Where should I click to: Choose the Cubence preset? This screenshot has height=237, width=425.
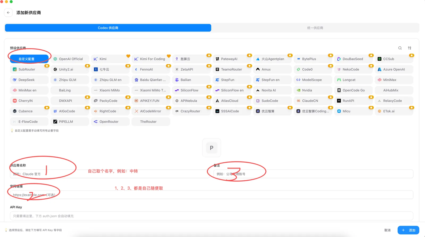(29, 111)
